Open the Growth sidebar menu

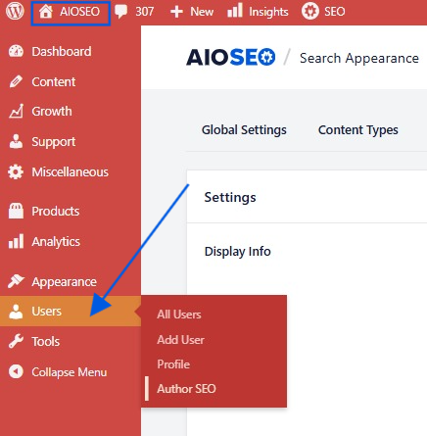[x=52, y=112]
